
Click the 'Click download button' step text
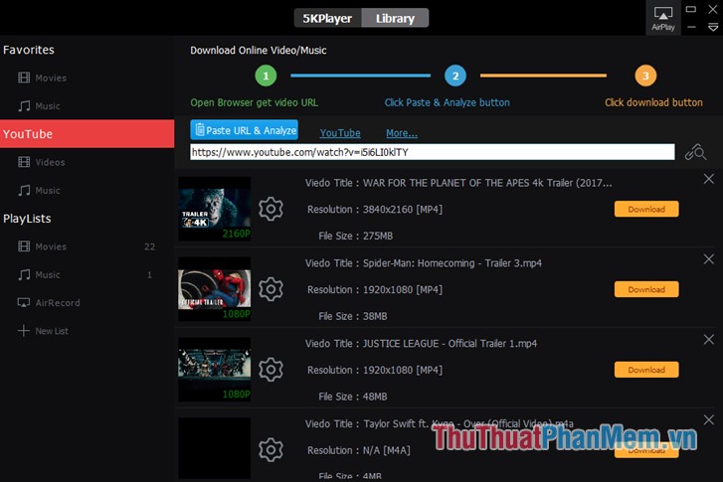click(653, 102)
